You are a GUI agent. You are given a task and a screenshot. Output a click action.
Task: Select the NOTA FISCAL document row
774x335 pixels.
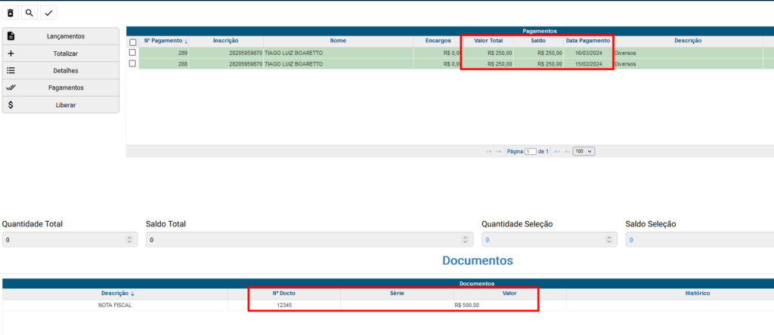115,305
